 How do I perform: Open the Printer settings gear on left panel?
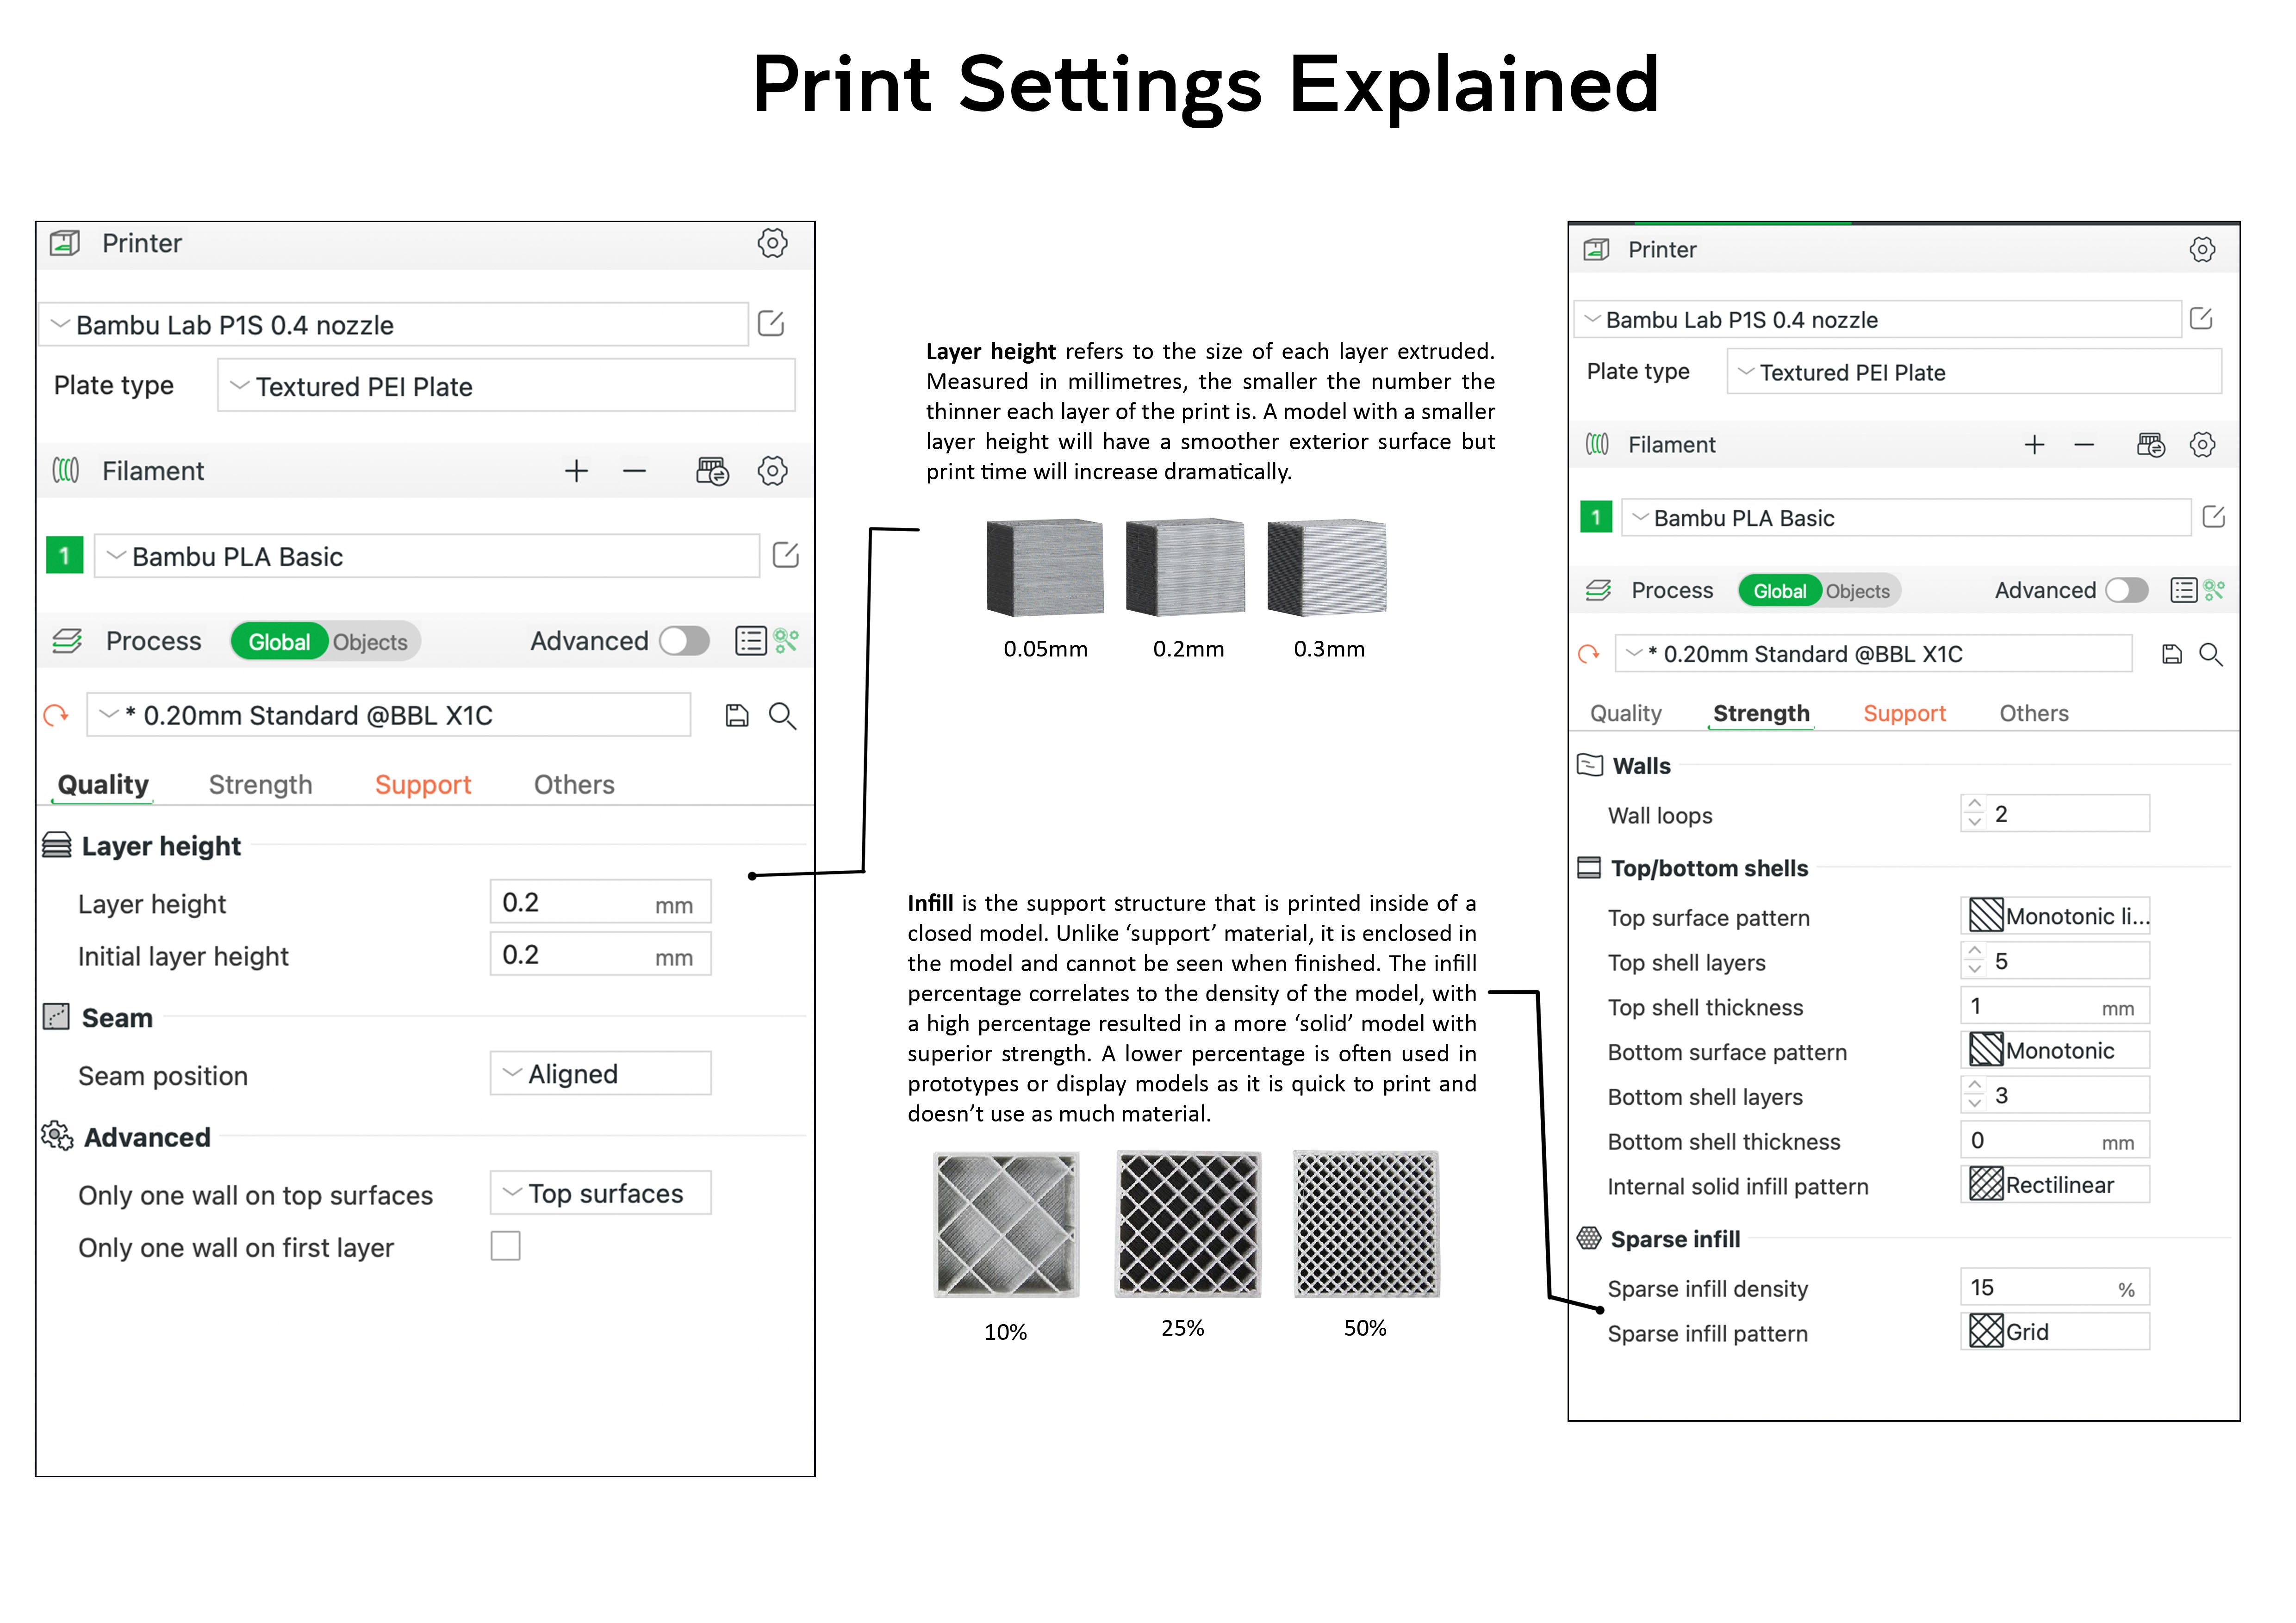click(x=772, y=243)
